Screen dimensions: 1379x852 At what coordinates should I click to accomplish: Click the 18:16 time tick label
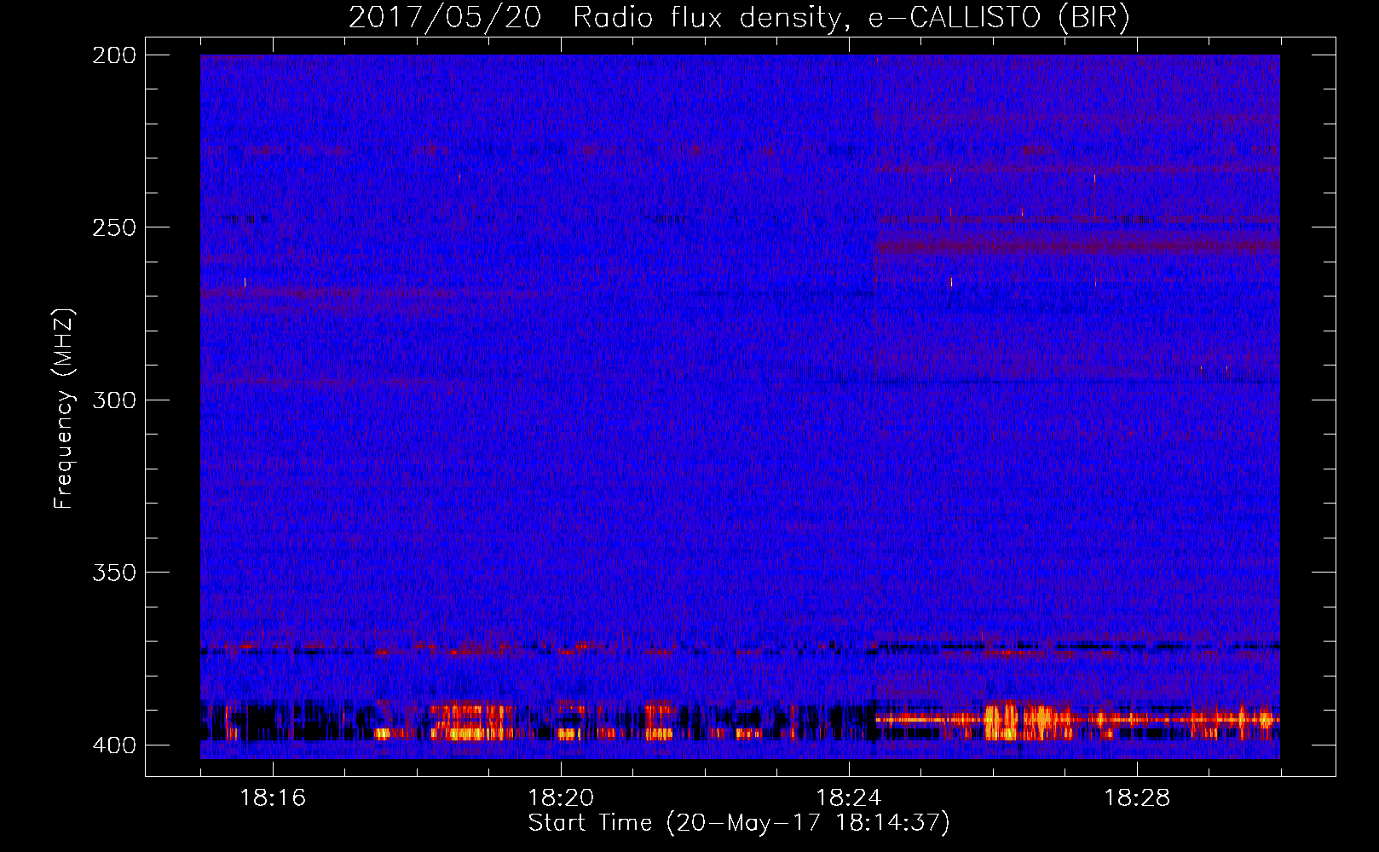click(x=273, y=797)
